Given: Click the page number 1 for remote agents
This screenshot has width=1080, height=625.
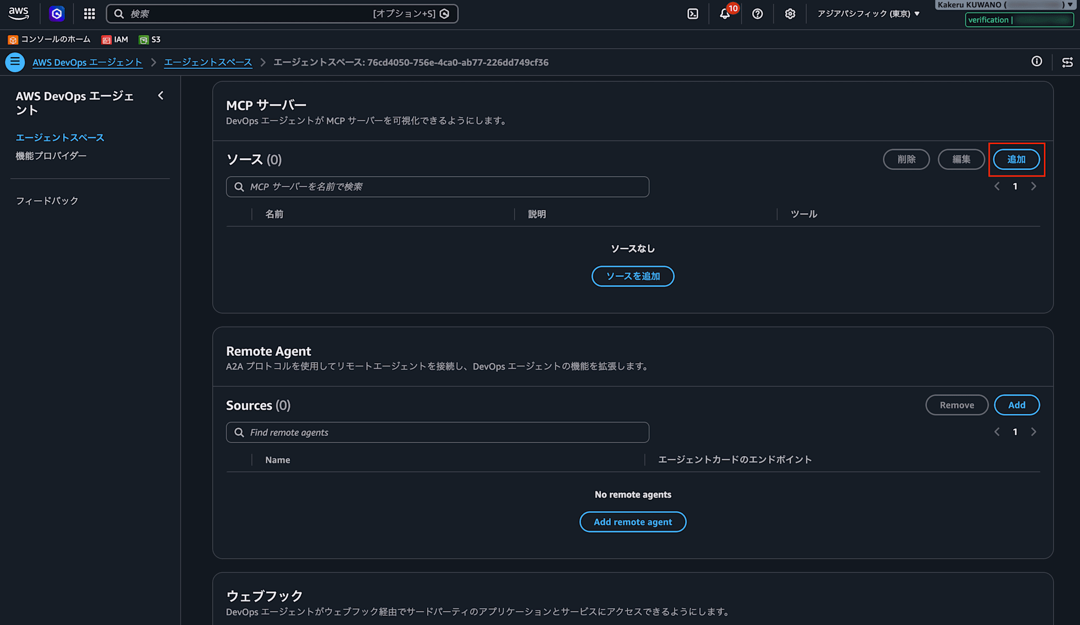Looking at the screenshot, I should 1015,432.
